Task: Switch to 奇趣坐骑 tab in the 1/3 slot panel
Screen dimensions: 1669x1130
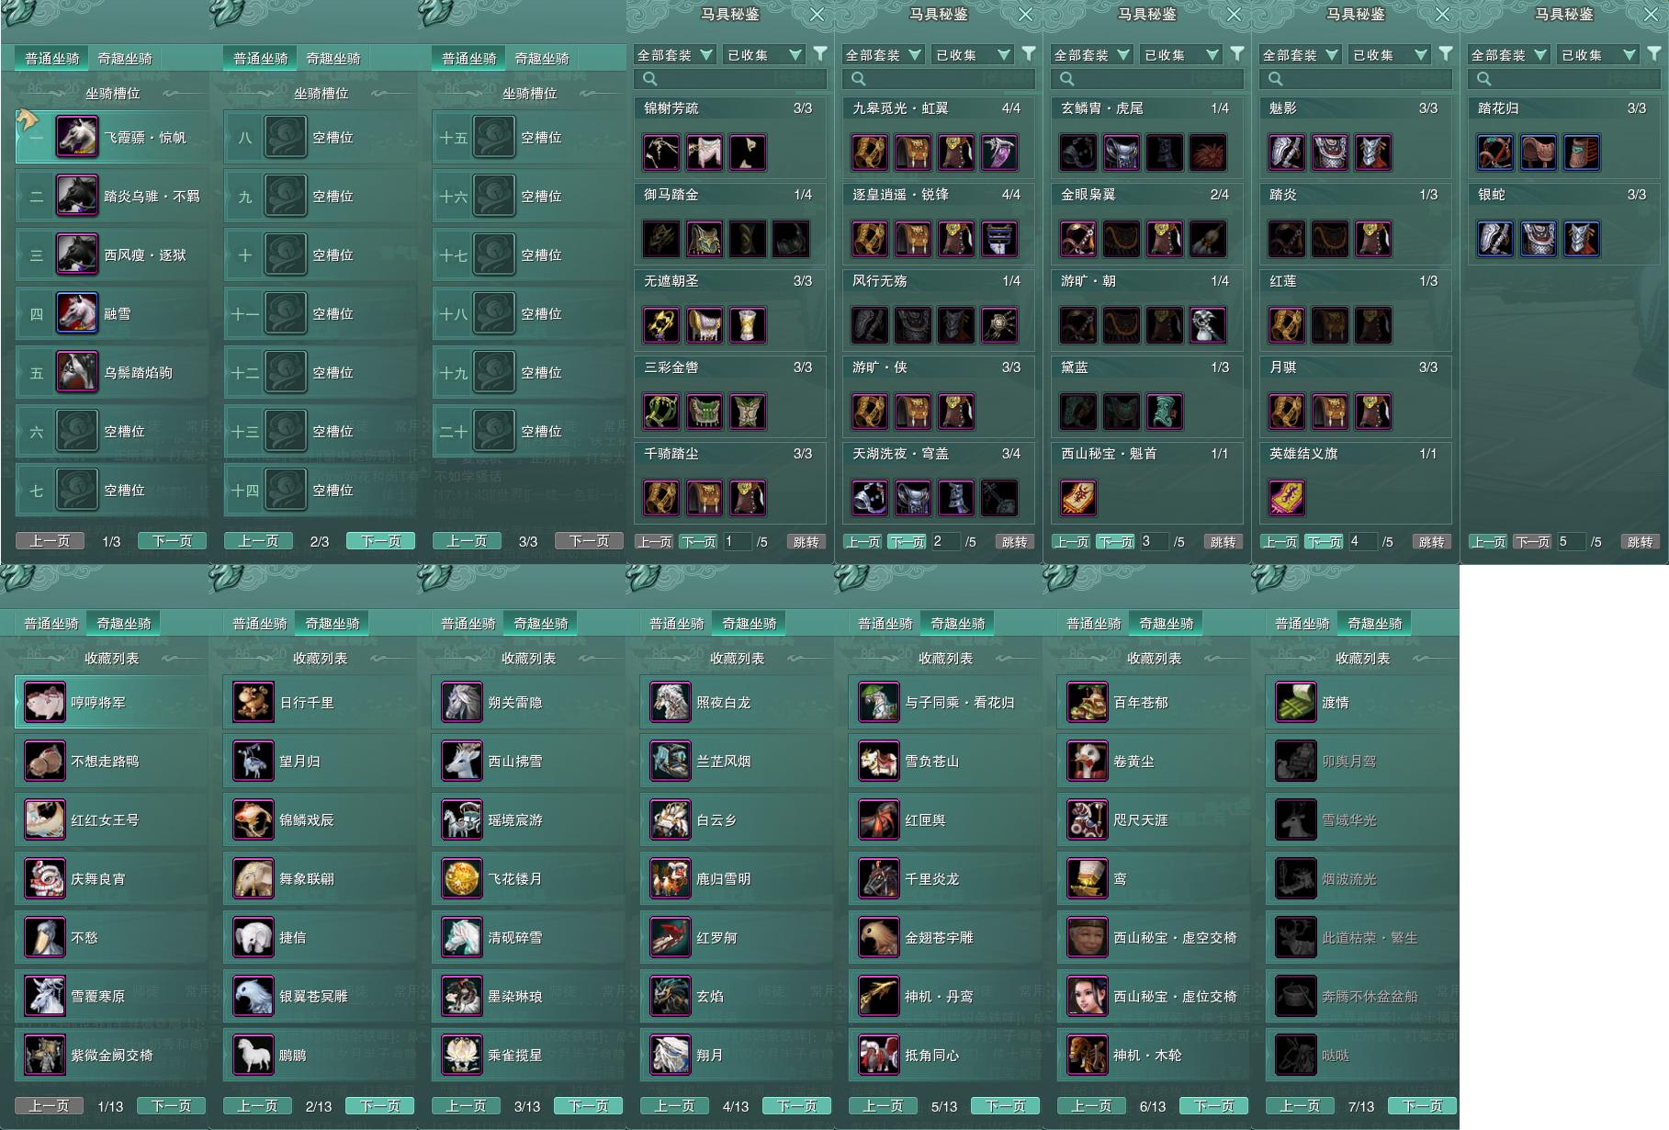Action: point(125,58)
